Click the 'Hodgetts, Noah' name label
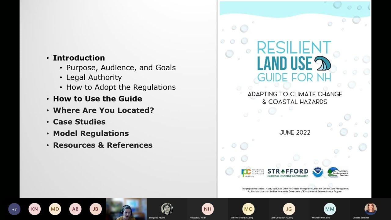 tap(198, 218)
